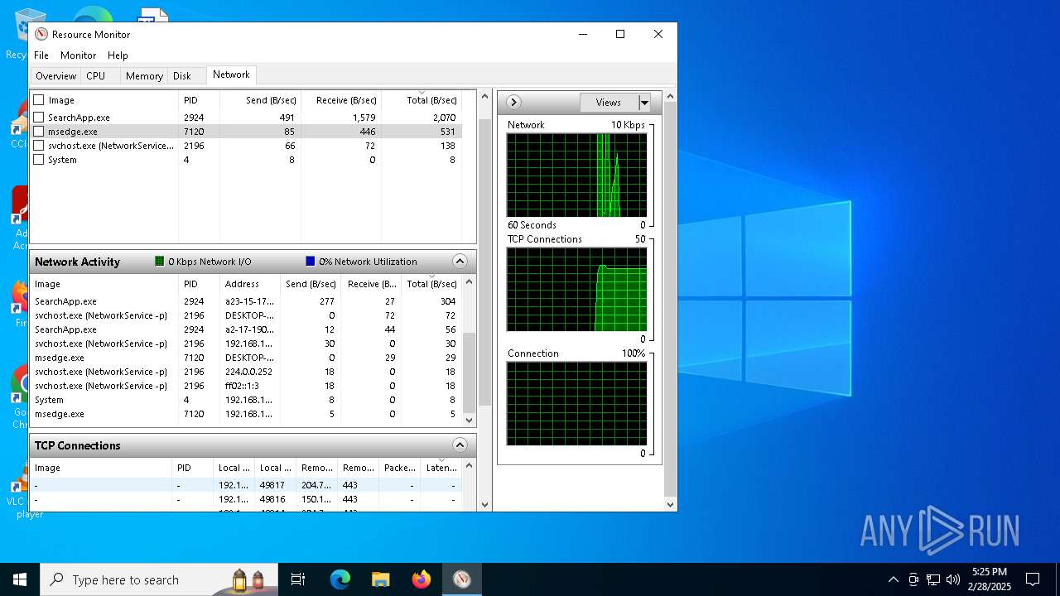The image size is (1060, 596).
Task: Select TCP connection with local port 49817
Action: coord(247,485)
